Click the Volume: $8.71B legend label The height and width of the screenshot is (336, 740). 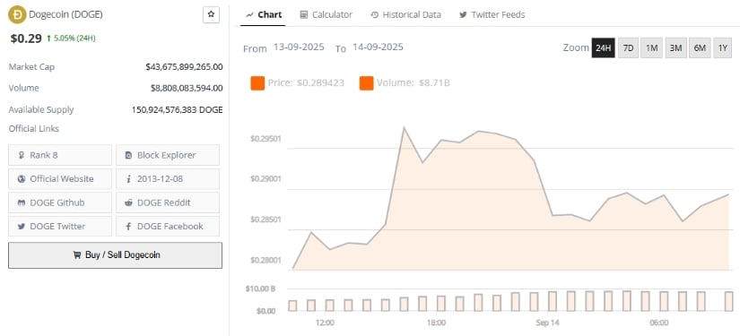click(x=414, y=83)
